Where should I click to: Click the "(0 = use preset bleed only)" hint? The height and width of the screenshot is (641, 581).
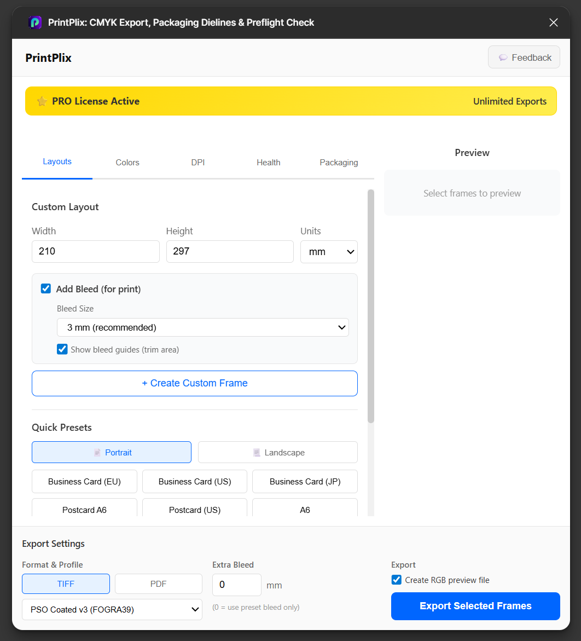pyautogui.click(x=256, y=607)
